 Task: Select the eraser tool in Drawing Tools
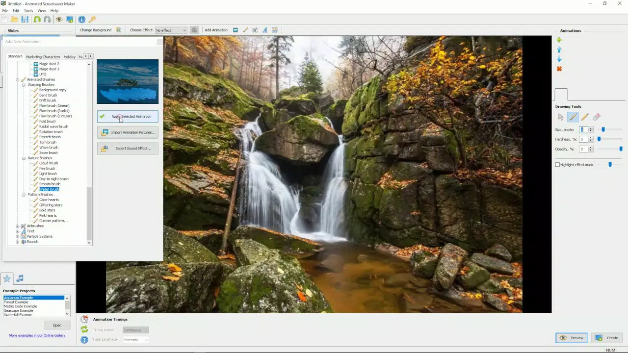click(x=597, y=117)
